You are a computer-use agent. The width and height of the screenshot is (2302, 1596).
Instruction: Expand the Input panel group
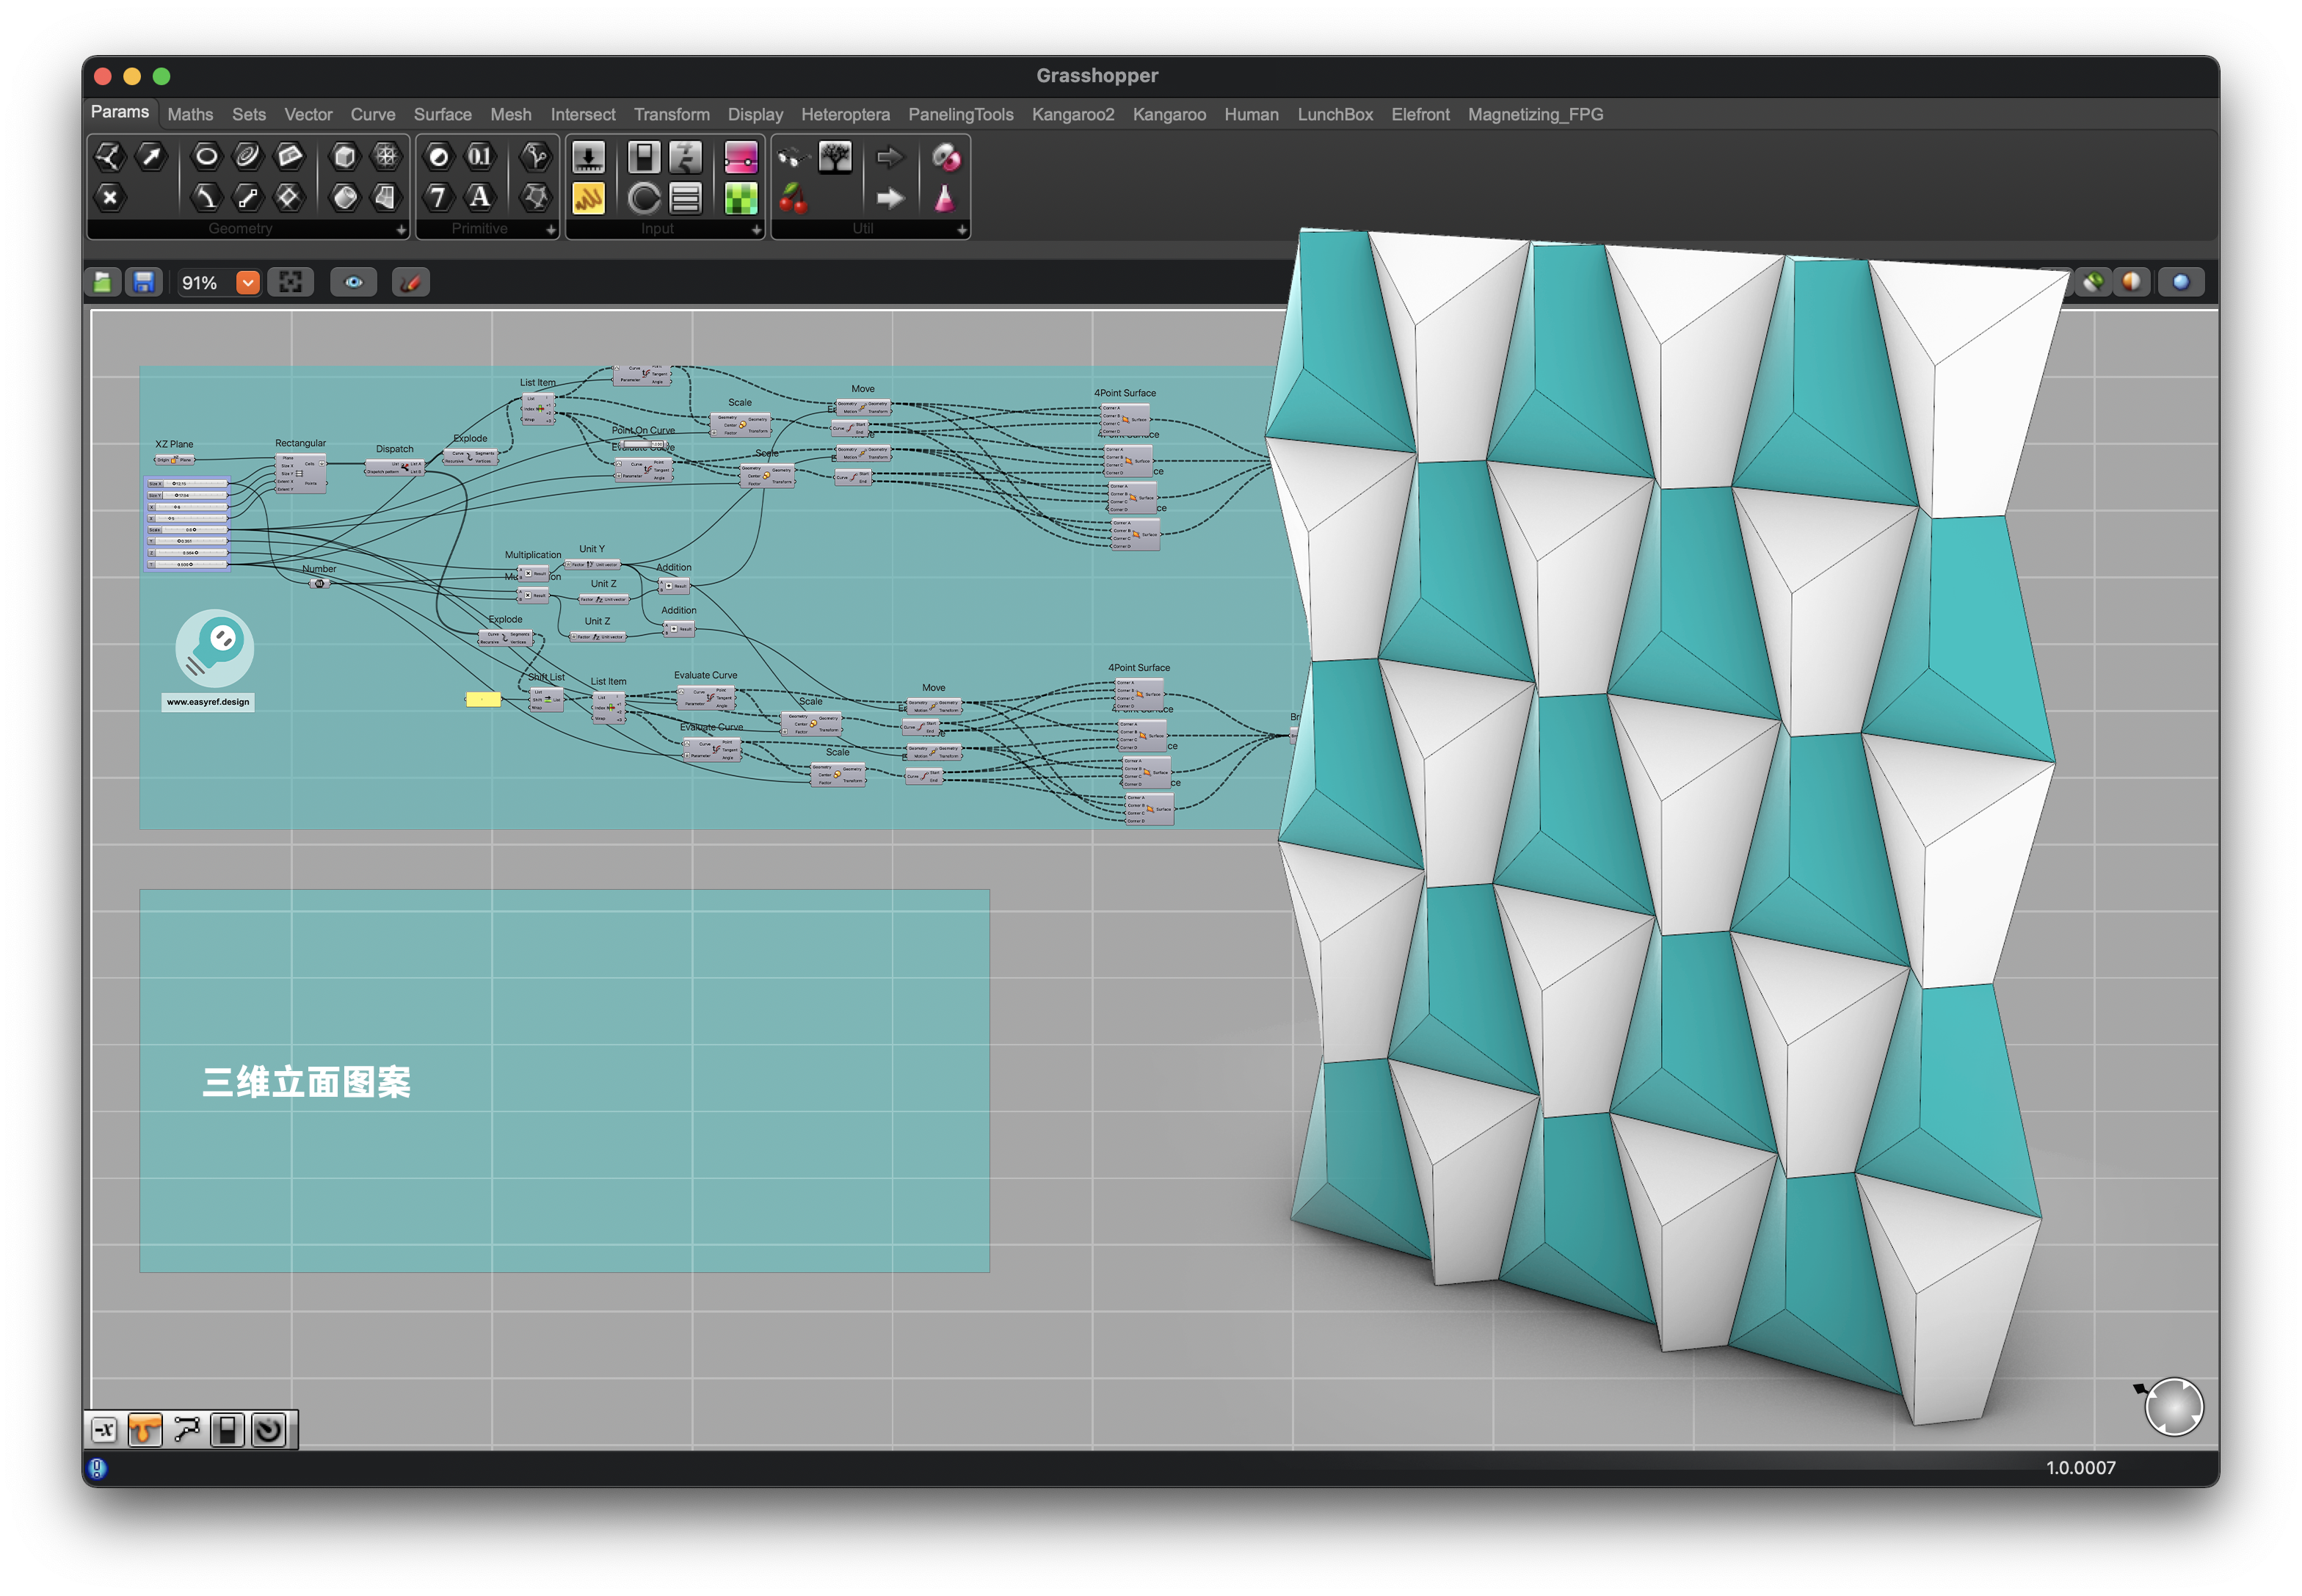[756, 230]
